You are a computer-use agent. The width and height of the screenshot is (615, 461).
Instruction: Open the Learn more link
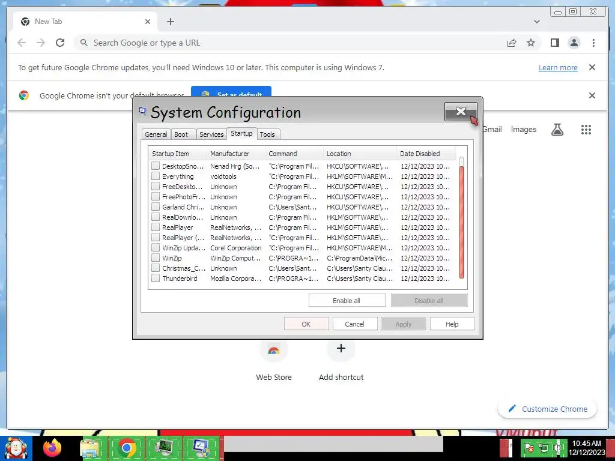(x=558, y=67)
